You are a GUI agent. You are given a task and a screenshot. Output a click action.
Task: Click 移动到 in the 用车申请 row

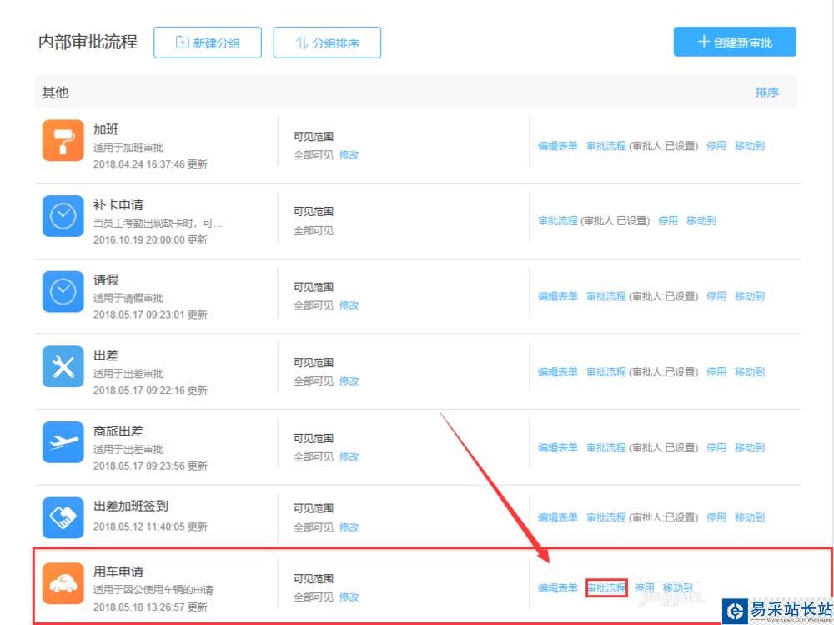677,587
